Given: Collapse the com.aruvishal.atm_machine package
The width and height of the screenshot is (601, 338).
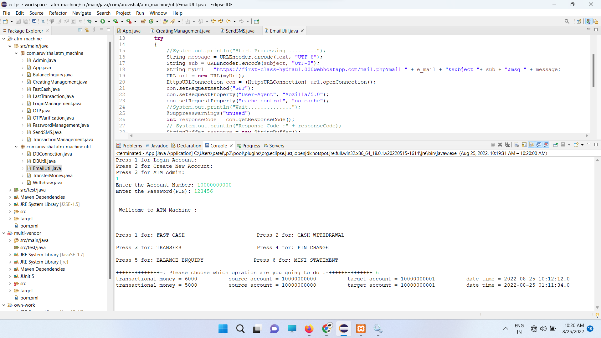Looking at the screenshot, I should pos(16,53).
